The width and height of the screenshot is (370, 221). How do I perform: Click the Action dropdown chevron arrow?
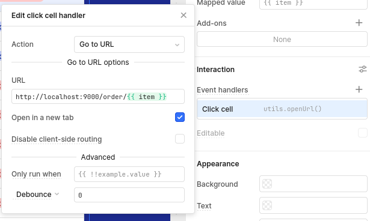[x=177, y=45]
